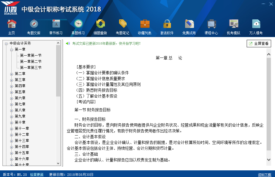
Task: Click the tree panel scrollbar thumb
Action: coord(58,71)
